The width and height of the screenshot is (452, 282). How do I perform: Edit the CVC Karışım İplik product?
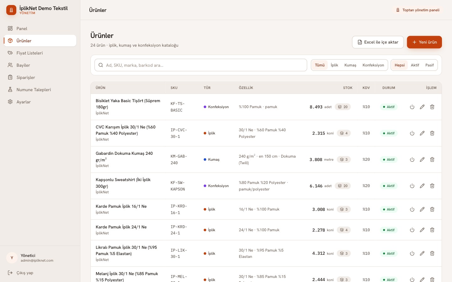pos(422,133)
